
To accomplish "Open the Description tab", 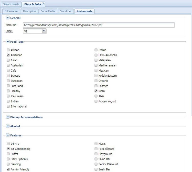I will tap(29, 11).
